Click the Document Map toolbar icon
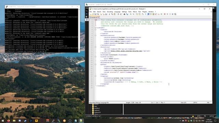The image size is (219, 123). pyautogui.click(x=153, y=14)
